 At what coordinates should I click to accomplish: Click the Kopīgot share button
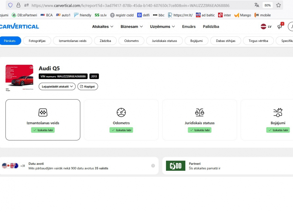88,87
